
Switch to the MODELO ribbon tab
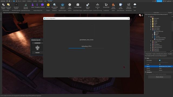coord(29,1)
